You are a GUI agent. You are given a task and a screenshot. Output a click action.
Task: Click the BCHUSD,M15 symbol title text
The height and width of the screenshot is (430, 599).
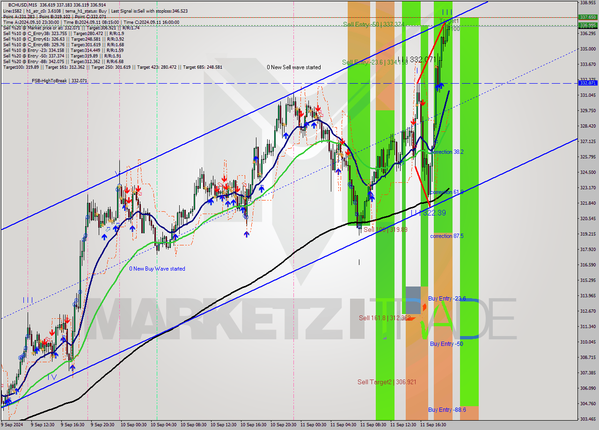click(x=23, y=5)
